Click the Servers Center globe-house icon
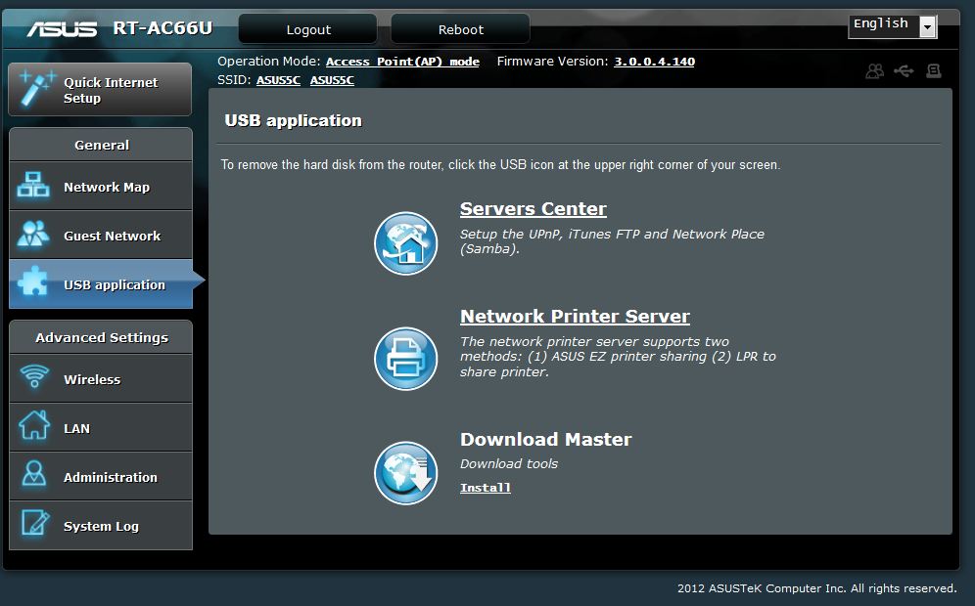This screenshot has height=606, width=975. point(405,243)
